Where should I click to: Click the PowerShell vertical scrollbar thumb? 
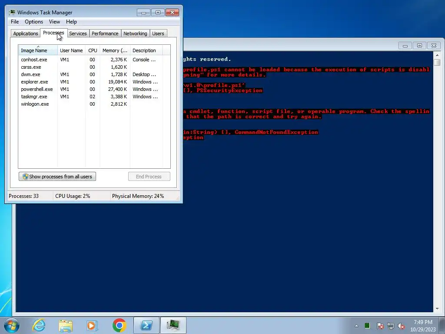click(x=437, y=63)
